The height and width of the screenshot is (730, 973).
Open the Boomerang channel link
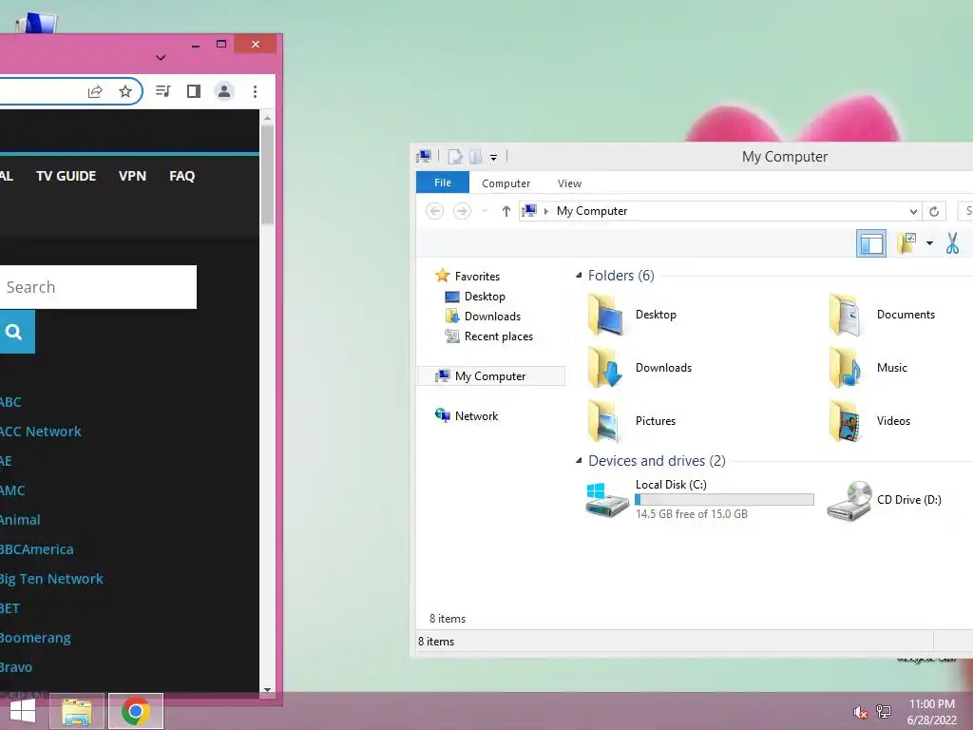35,638
